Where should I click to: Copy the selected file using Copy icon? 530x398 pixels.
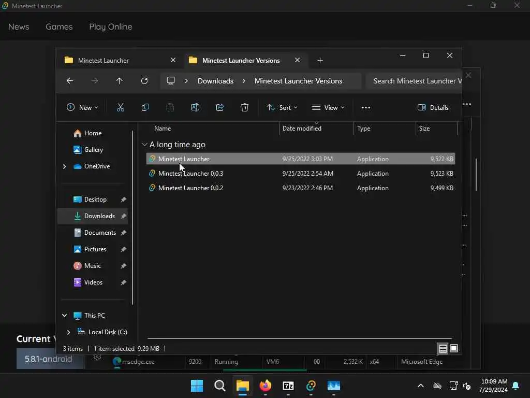[x=145, y=108]
